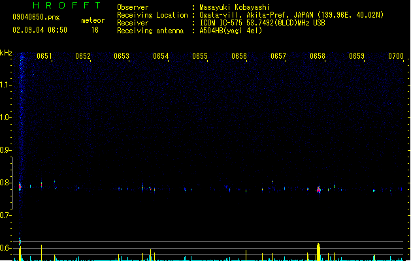Click the 0.7 kHz axis label

[x=5, y=215]
